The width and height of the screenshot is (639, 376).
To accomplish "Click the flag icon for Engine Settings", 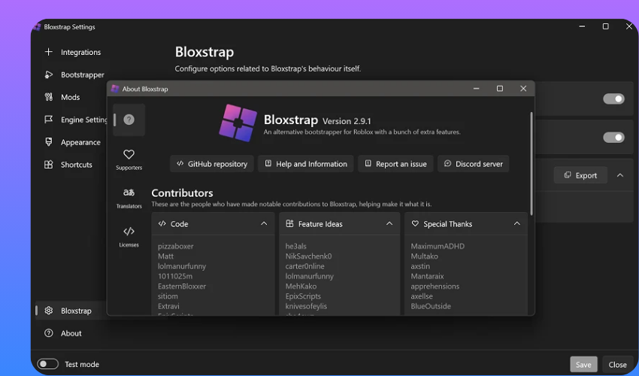I will 49,120.
